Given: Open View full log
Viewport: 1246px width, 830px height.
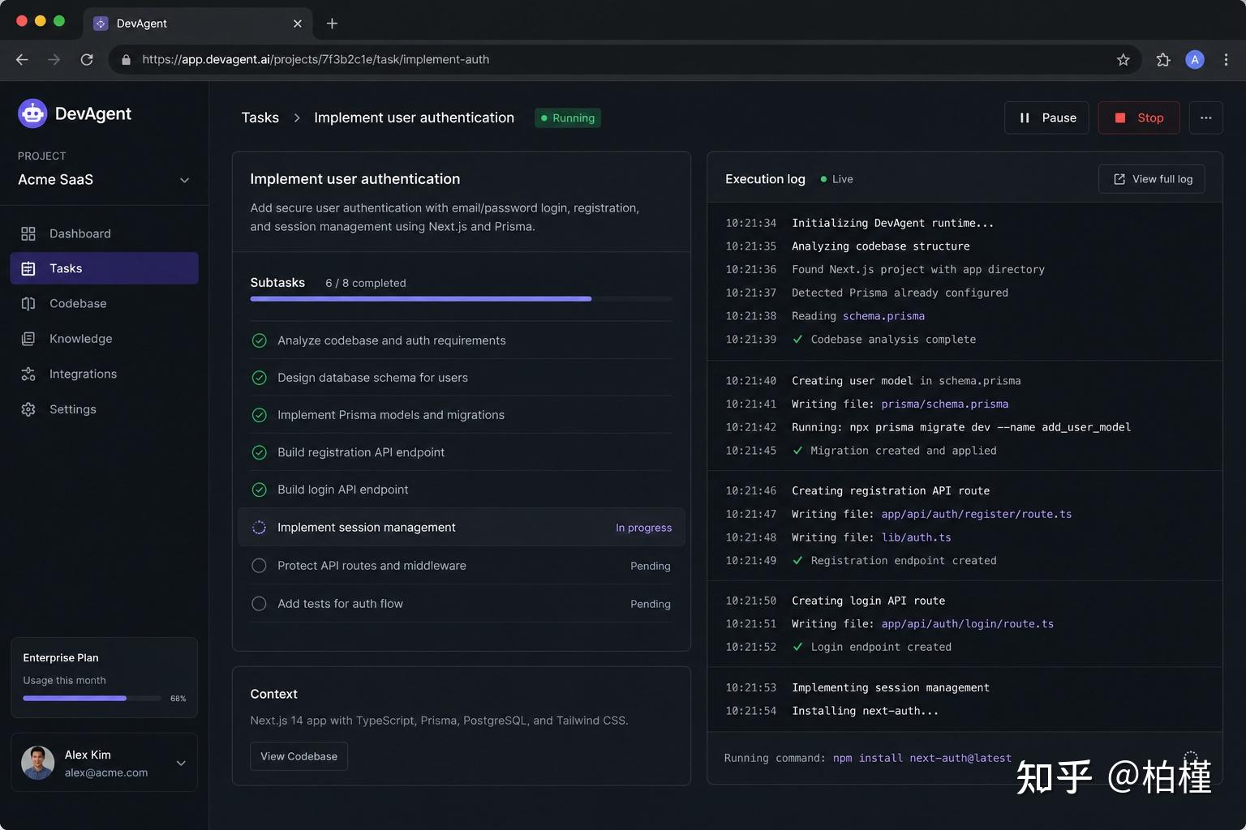Looking at the screenshot, I should pos(1152,179).
